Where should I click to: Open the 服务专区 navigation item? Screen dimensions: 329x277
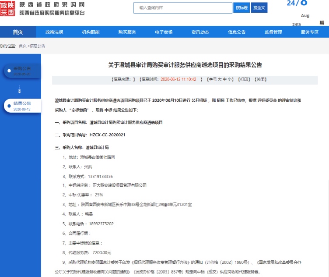coord(309,32)
